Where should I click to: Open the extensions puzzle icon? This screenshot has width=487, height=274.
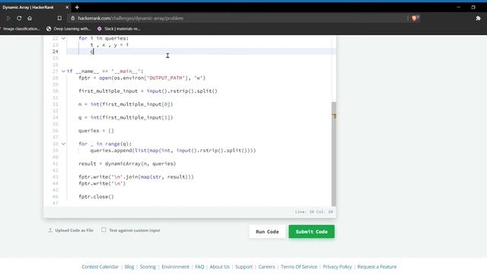[478, 18]
